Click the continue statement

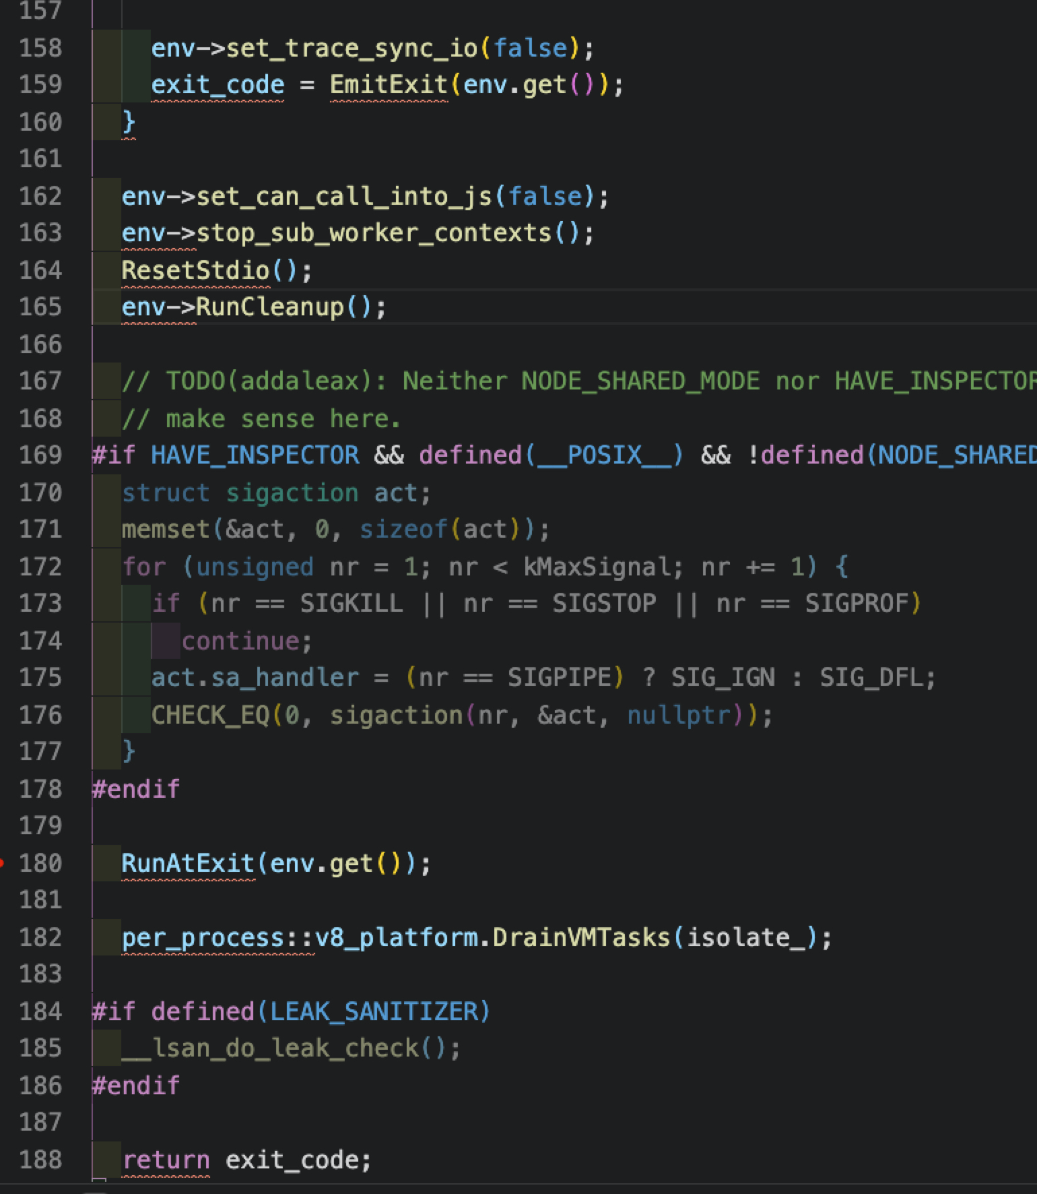click(247, 641)
